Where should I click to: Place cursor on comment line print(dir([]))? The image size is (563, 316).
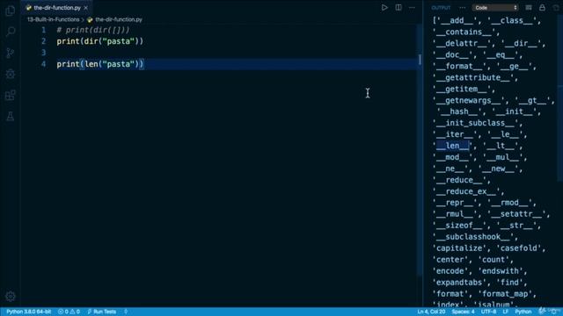tap(93, 30)
